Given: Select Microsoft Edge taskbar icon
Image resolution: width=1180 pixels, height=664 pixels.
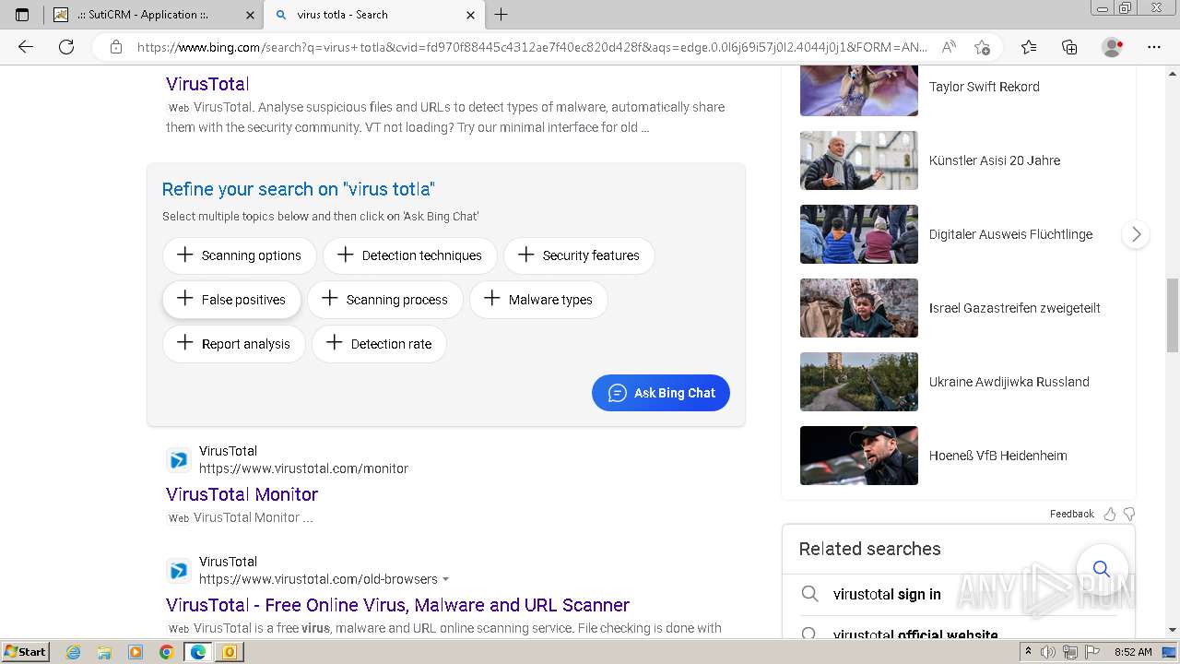Looking at the screenshot, I should click(x=197, y=652).
